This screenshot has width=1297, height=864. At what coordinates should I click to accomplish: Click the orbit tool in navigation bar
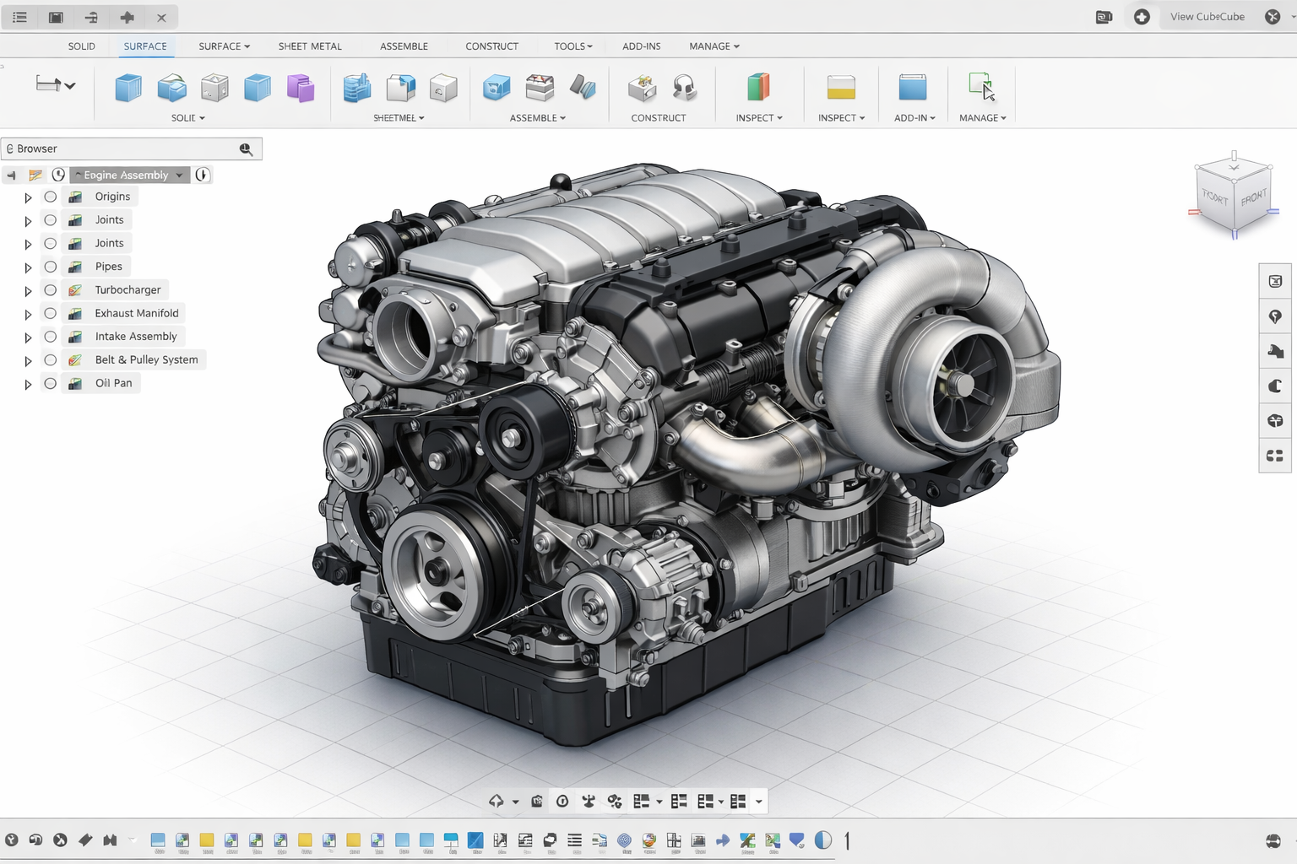tap(496, 802)
